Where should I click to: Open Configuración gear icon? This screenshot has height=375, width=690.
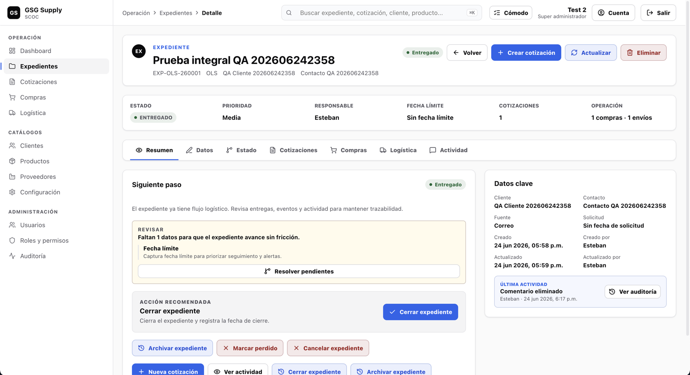(12, 192)
